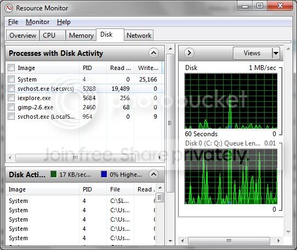Click up arrow of Disk Activity list scrollbar
The height and width of the screenshot is (250, 297).
[x=160, y=188]
